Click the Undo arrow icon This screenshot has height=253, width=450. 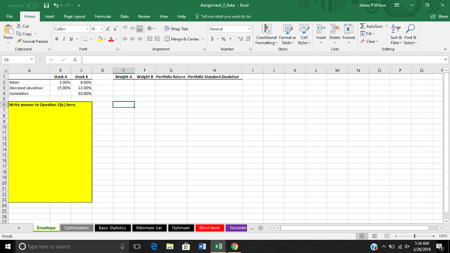pos(56,5)
